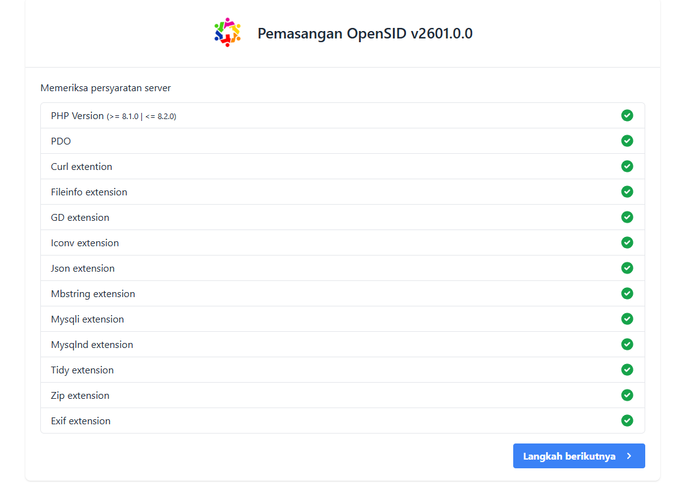Click the Mysqlnd extension green check
The height and width of the screenshot is (490, 688).
pos(627,344)
